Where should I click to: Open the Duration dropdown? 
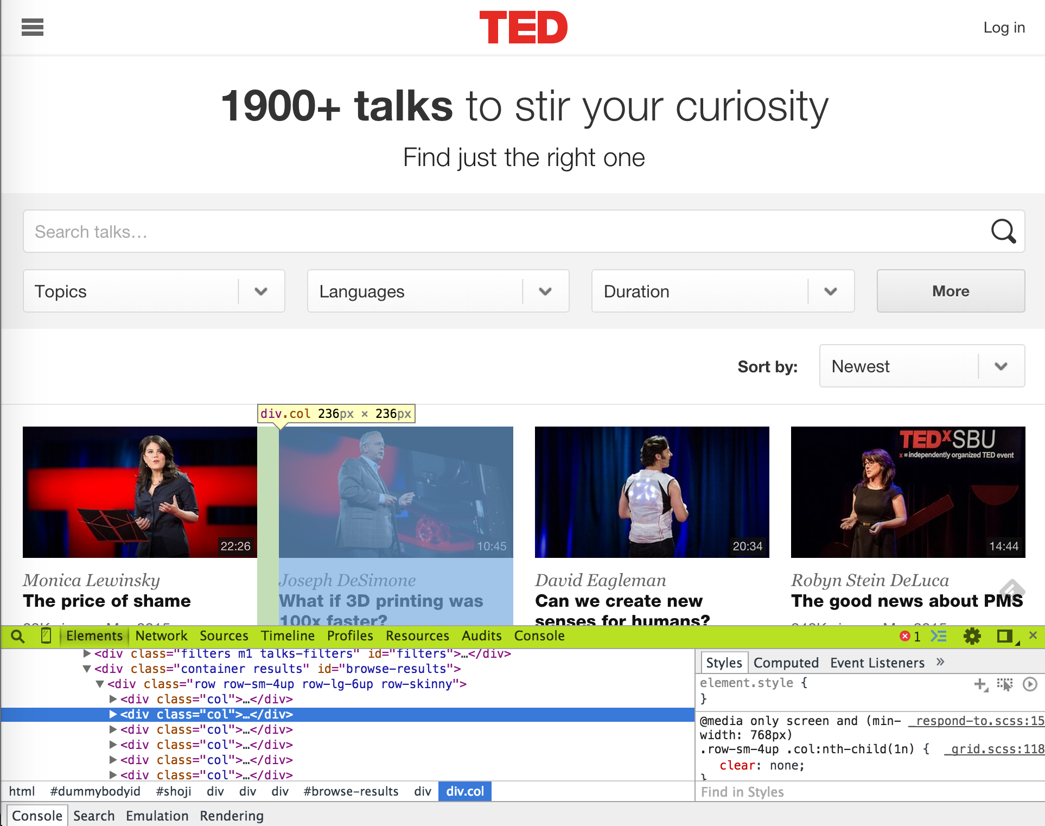click(723, 291)
